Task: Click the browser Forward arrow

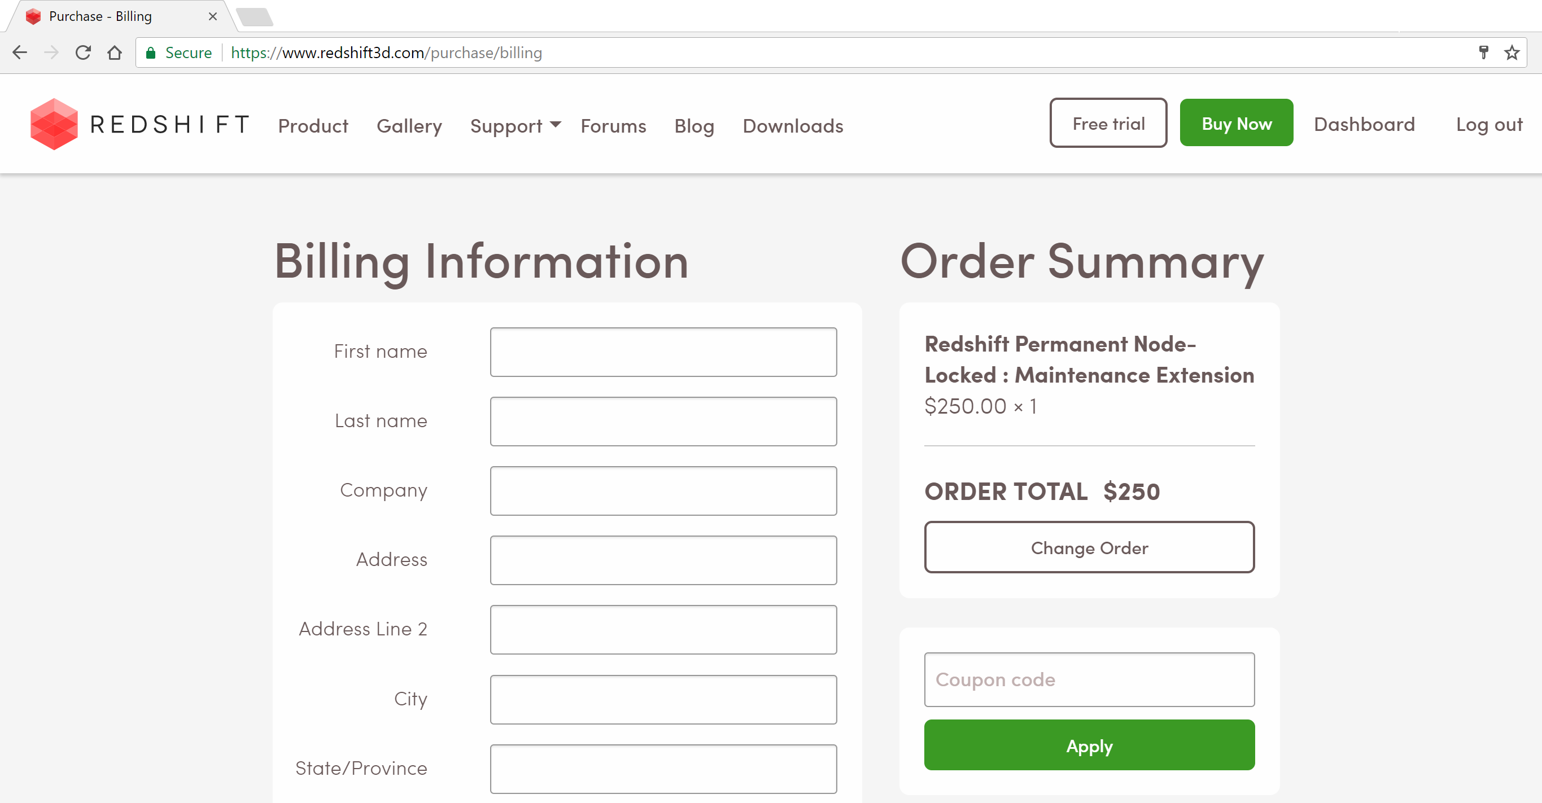Action: [51, 52]
